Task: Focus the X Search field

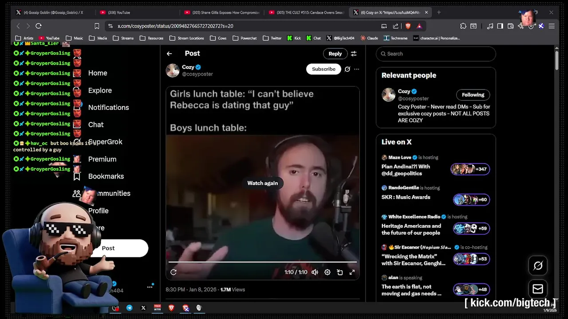Action: pyautogui.click(x=436, y=54)
